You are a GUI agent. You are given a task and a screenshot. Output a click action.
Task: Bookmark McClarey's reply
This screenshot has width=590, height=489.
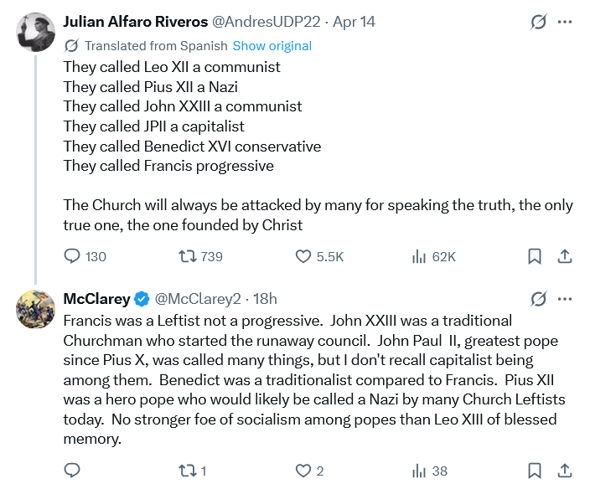[535, 471]
